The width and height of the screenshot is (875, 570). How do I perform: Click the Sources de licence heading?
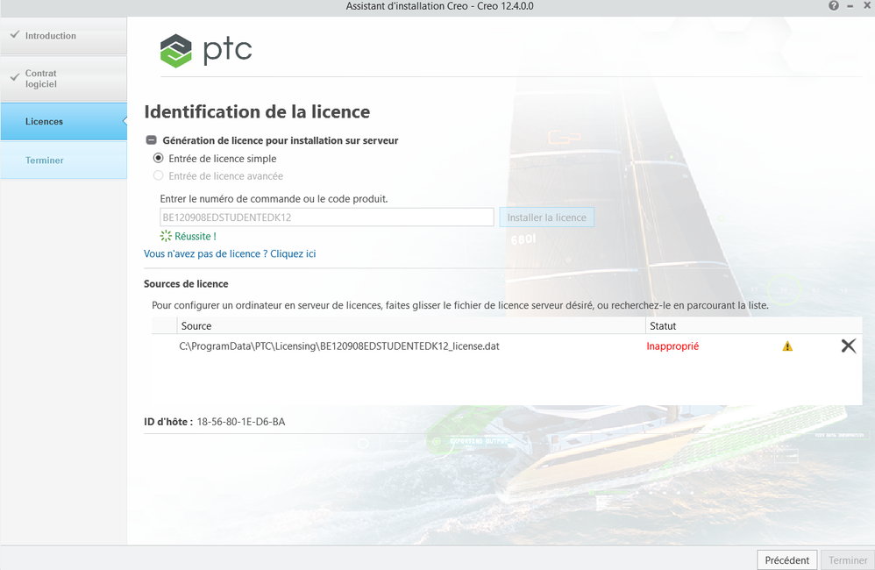coord(186,283)
